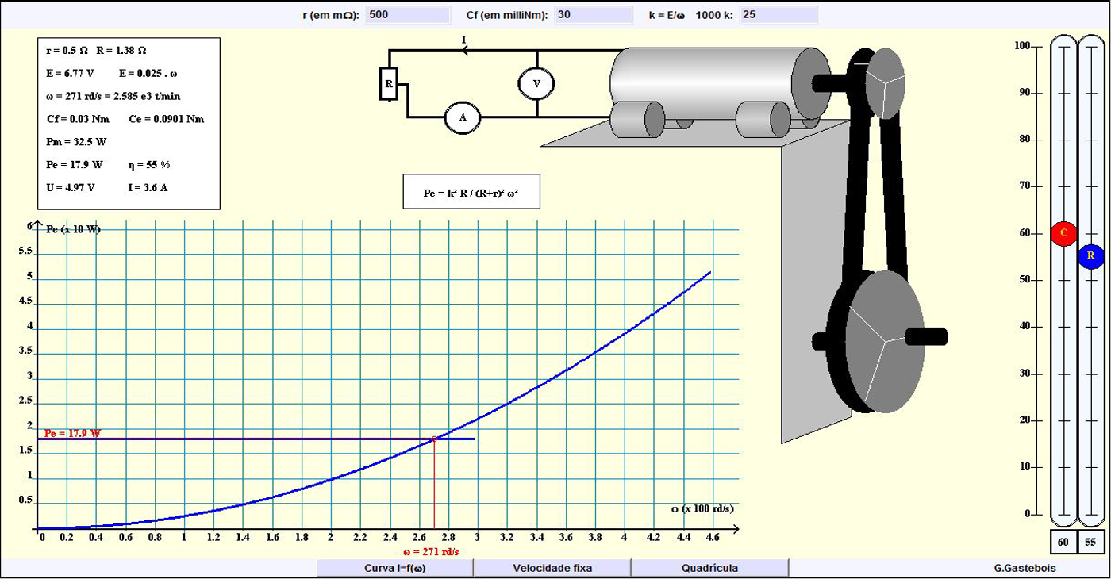Viewport: 1111px width, 579px height.
Task: Click the 'Cf (em milliNm)' input field
Action: pyautogui.click(x=593, y=14)
